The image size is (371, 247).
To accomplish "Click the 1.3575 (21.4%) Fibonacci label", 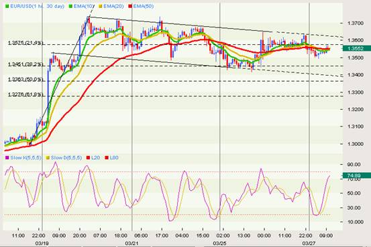I will click(x=25, y=43).
